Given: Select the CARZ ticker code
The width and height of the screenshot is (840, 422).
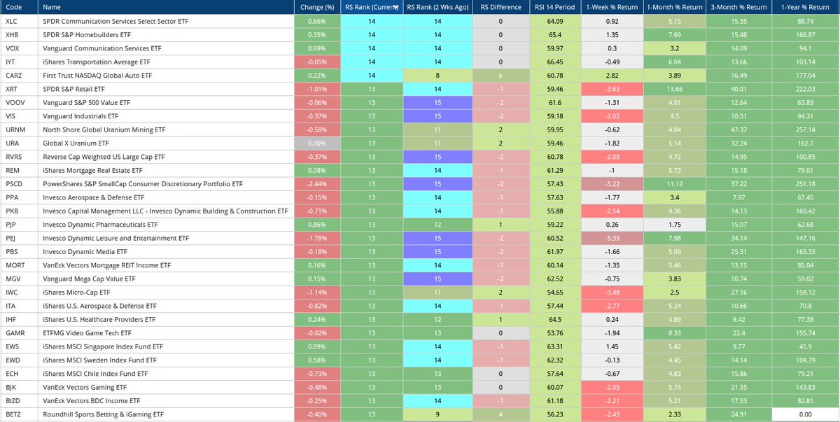Looking at the screenshot, I should point(14,76).
